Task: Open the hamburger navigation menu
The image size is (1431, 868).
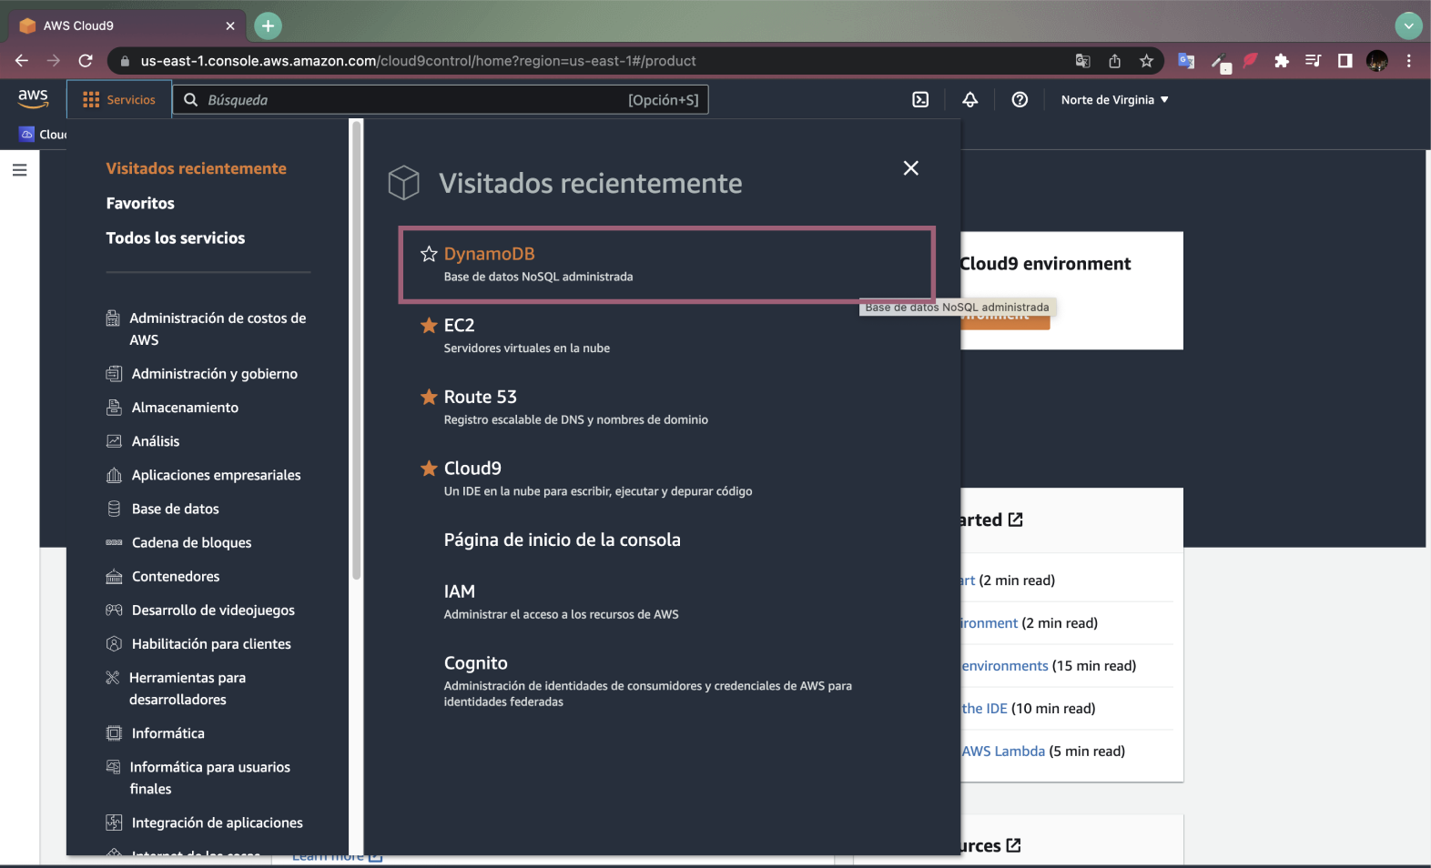Action: point(19,170)
